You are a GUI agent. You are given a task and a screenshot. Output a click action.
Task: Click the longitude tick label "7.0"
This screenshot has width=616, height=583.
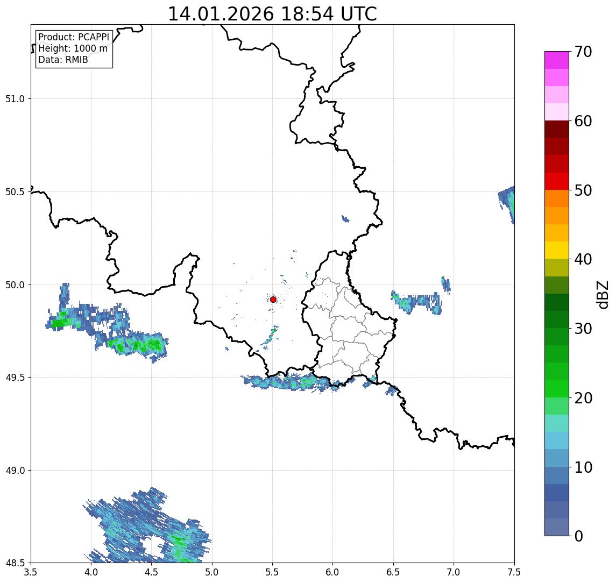pos(454,572)
